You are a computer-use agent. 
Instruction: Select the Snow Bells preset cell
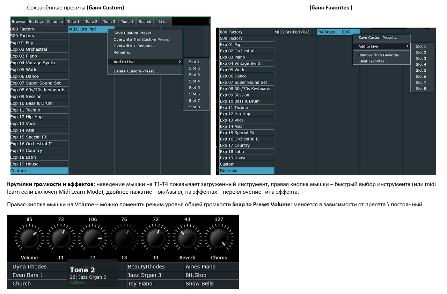(212, 284)
